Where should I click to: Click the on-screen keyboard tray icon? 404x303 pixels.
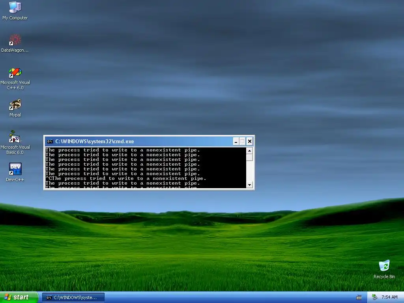359,297
